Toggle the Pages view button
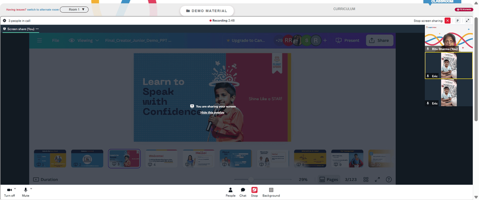479x200 pixels. [x=329, y=179]
